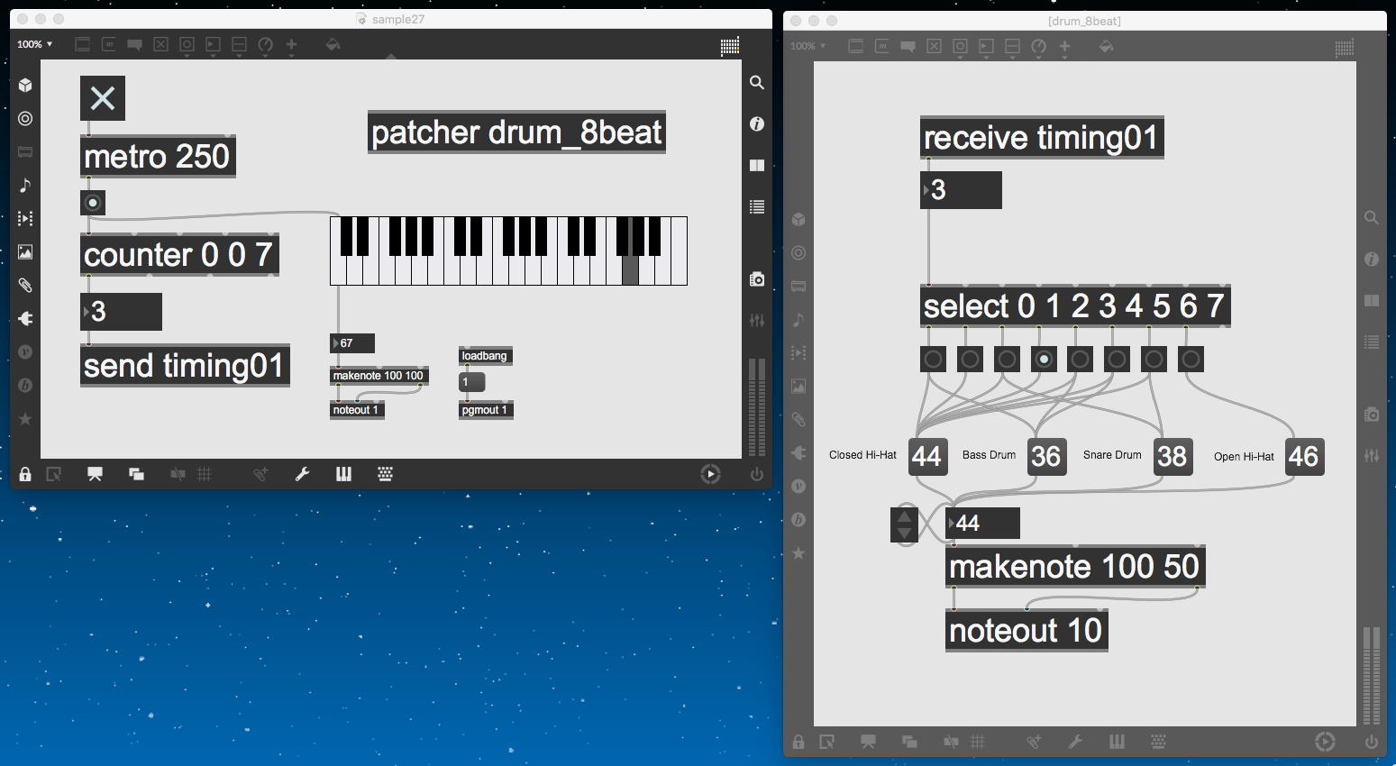The height and width of the screenshot is (766, 1396).
Task: Open the paperclip files browser in sample27 sidebar
Action: point(25,286)
